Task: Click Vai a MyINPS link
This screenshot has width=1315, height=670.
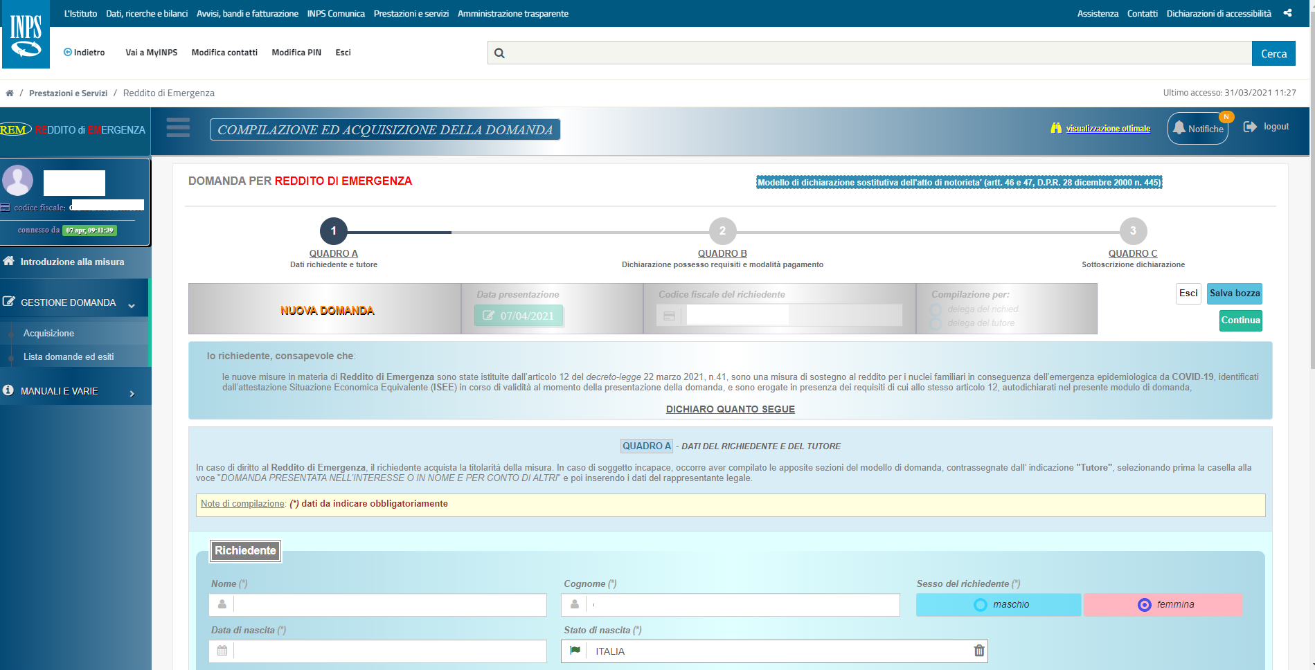Action: [x=151, y=52]
